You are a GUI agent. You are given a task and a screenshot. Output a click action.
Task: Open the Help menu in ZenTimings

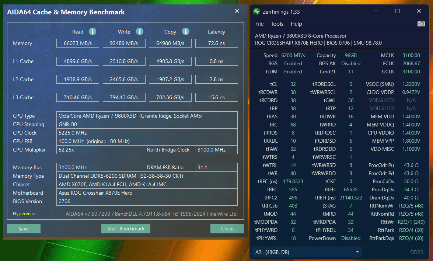pyautogui.click(x=296, y=24)
